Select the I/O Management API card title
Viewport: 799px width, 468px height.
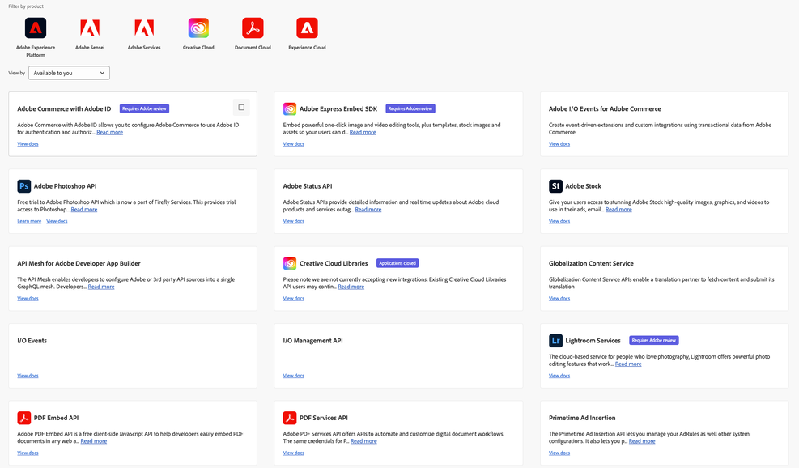coord(312,341)
